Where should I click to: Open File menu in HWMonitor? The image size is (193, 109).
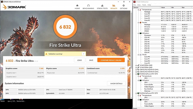click(x=135, y=5)
